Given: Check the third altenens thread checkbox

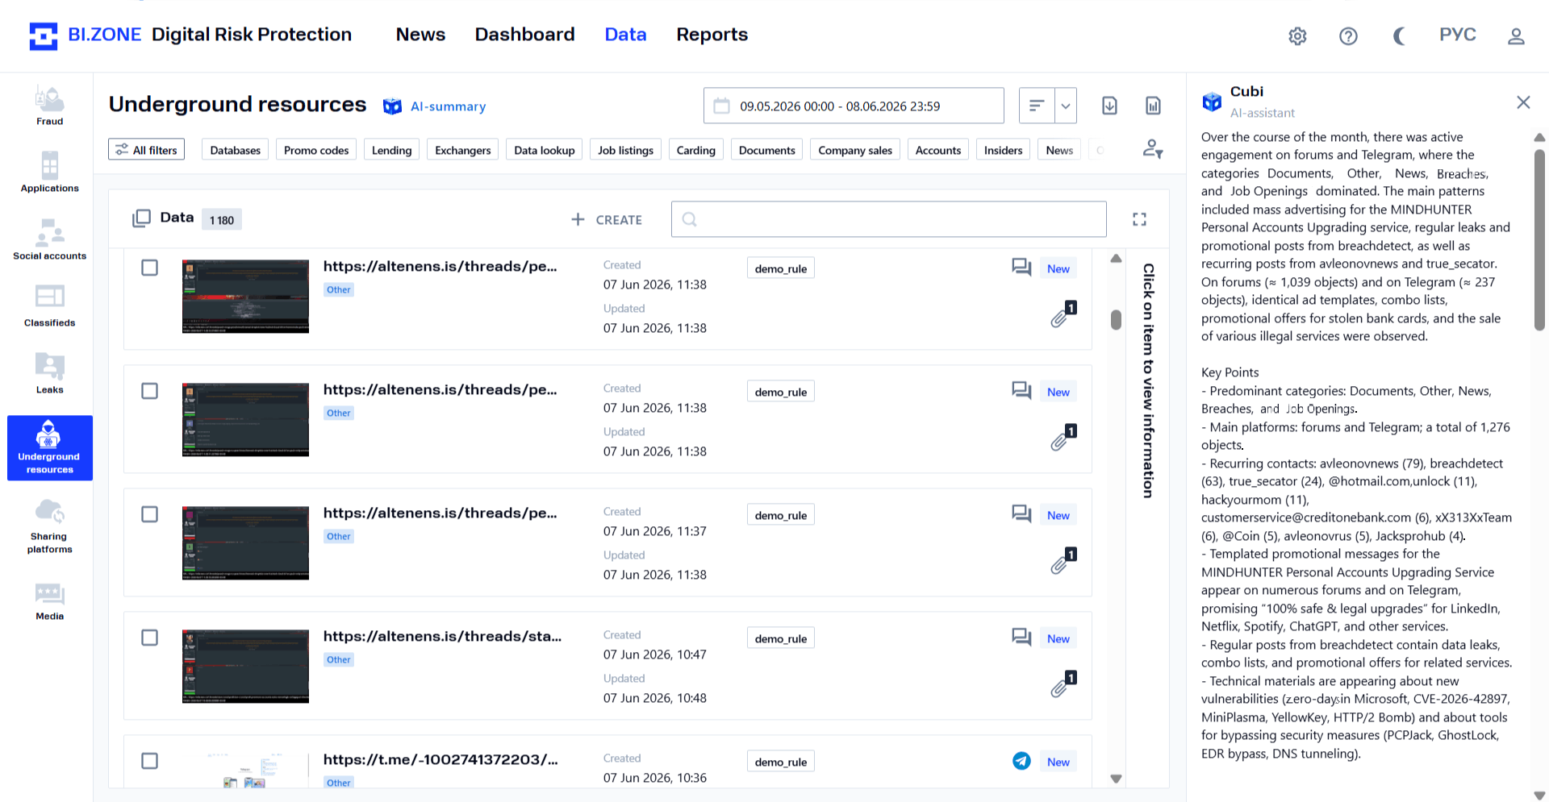Looking at the screenshot, I should coord(149,514).
